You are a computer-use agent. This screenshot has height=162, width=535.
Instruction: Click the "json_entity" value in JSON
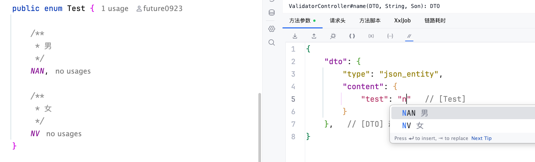coord(409,74)
